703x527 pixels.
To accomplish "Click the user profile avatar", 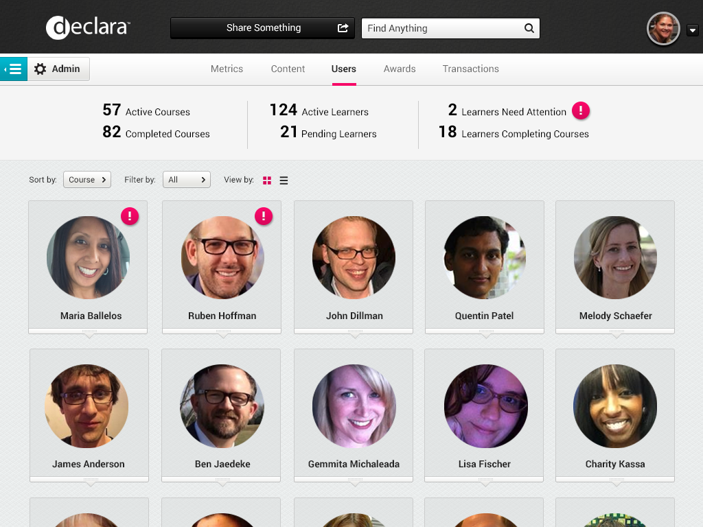I will point(664,29).
